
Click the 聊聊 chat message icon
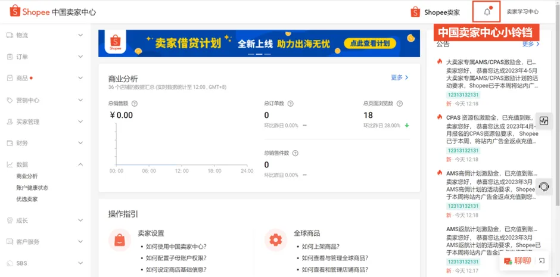[x=508, y=262]
